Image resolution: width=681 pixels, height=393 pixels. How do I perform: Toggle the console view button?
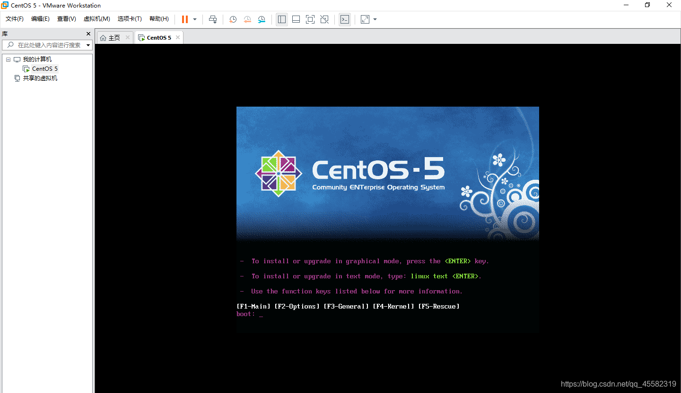pos(345,19)
